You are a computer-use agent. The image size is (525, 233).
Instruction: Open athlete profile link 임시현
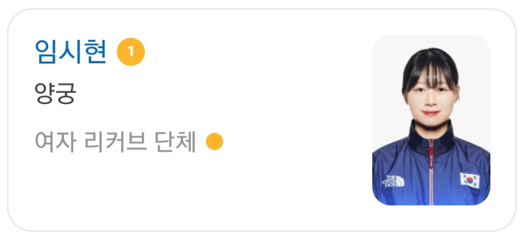[71, 52]
